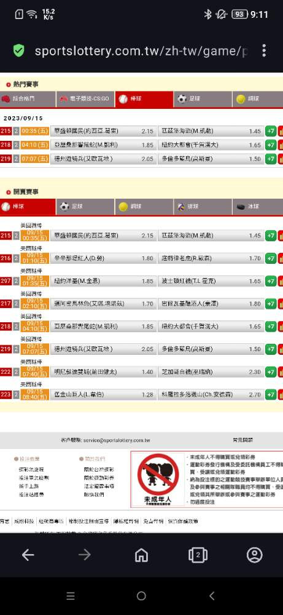Viewport: 283px width, 615px height.
Task: Expand +7 for game 218 in 開賣賽事
Action: pos(271,327)
